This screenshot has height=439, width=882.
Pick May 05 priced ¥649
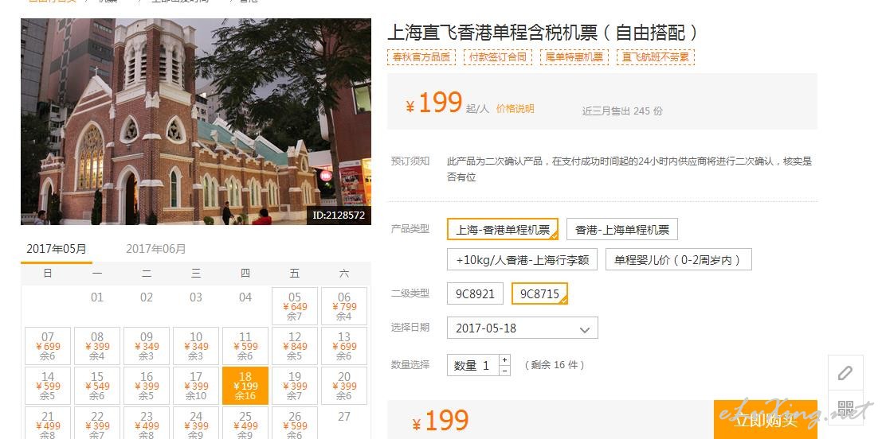(295, 306)
